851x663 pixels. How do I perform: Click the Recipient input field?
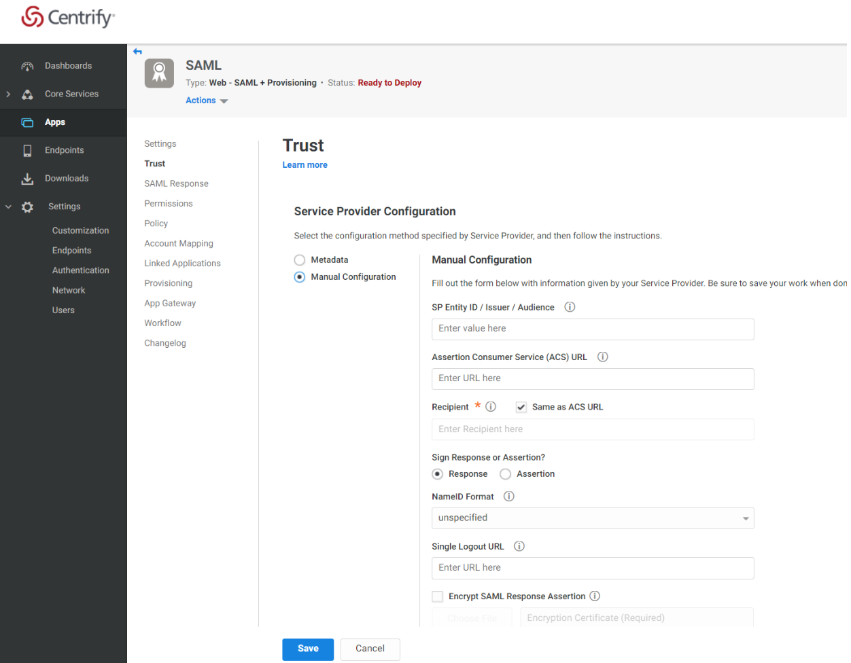[593, 429]
